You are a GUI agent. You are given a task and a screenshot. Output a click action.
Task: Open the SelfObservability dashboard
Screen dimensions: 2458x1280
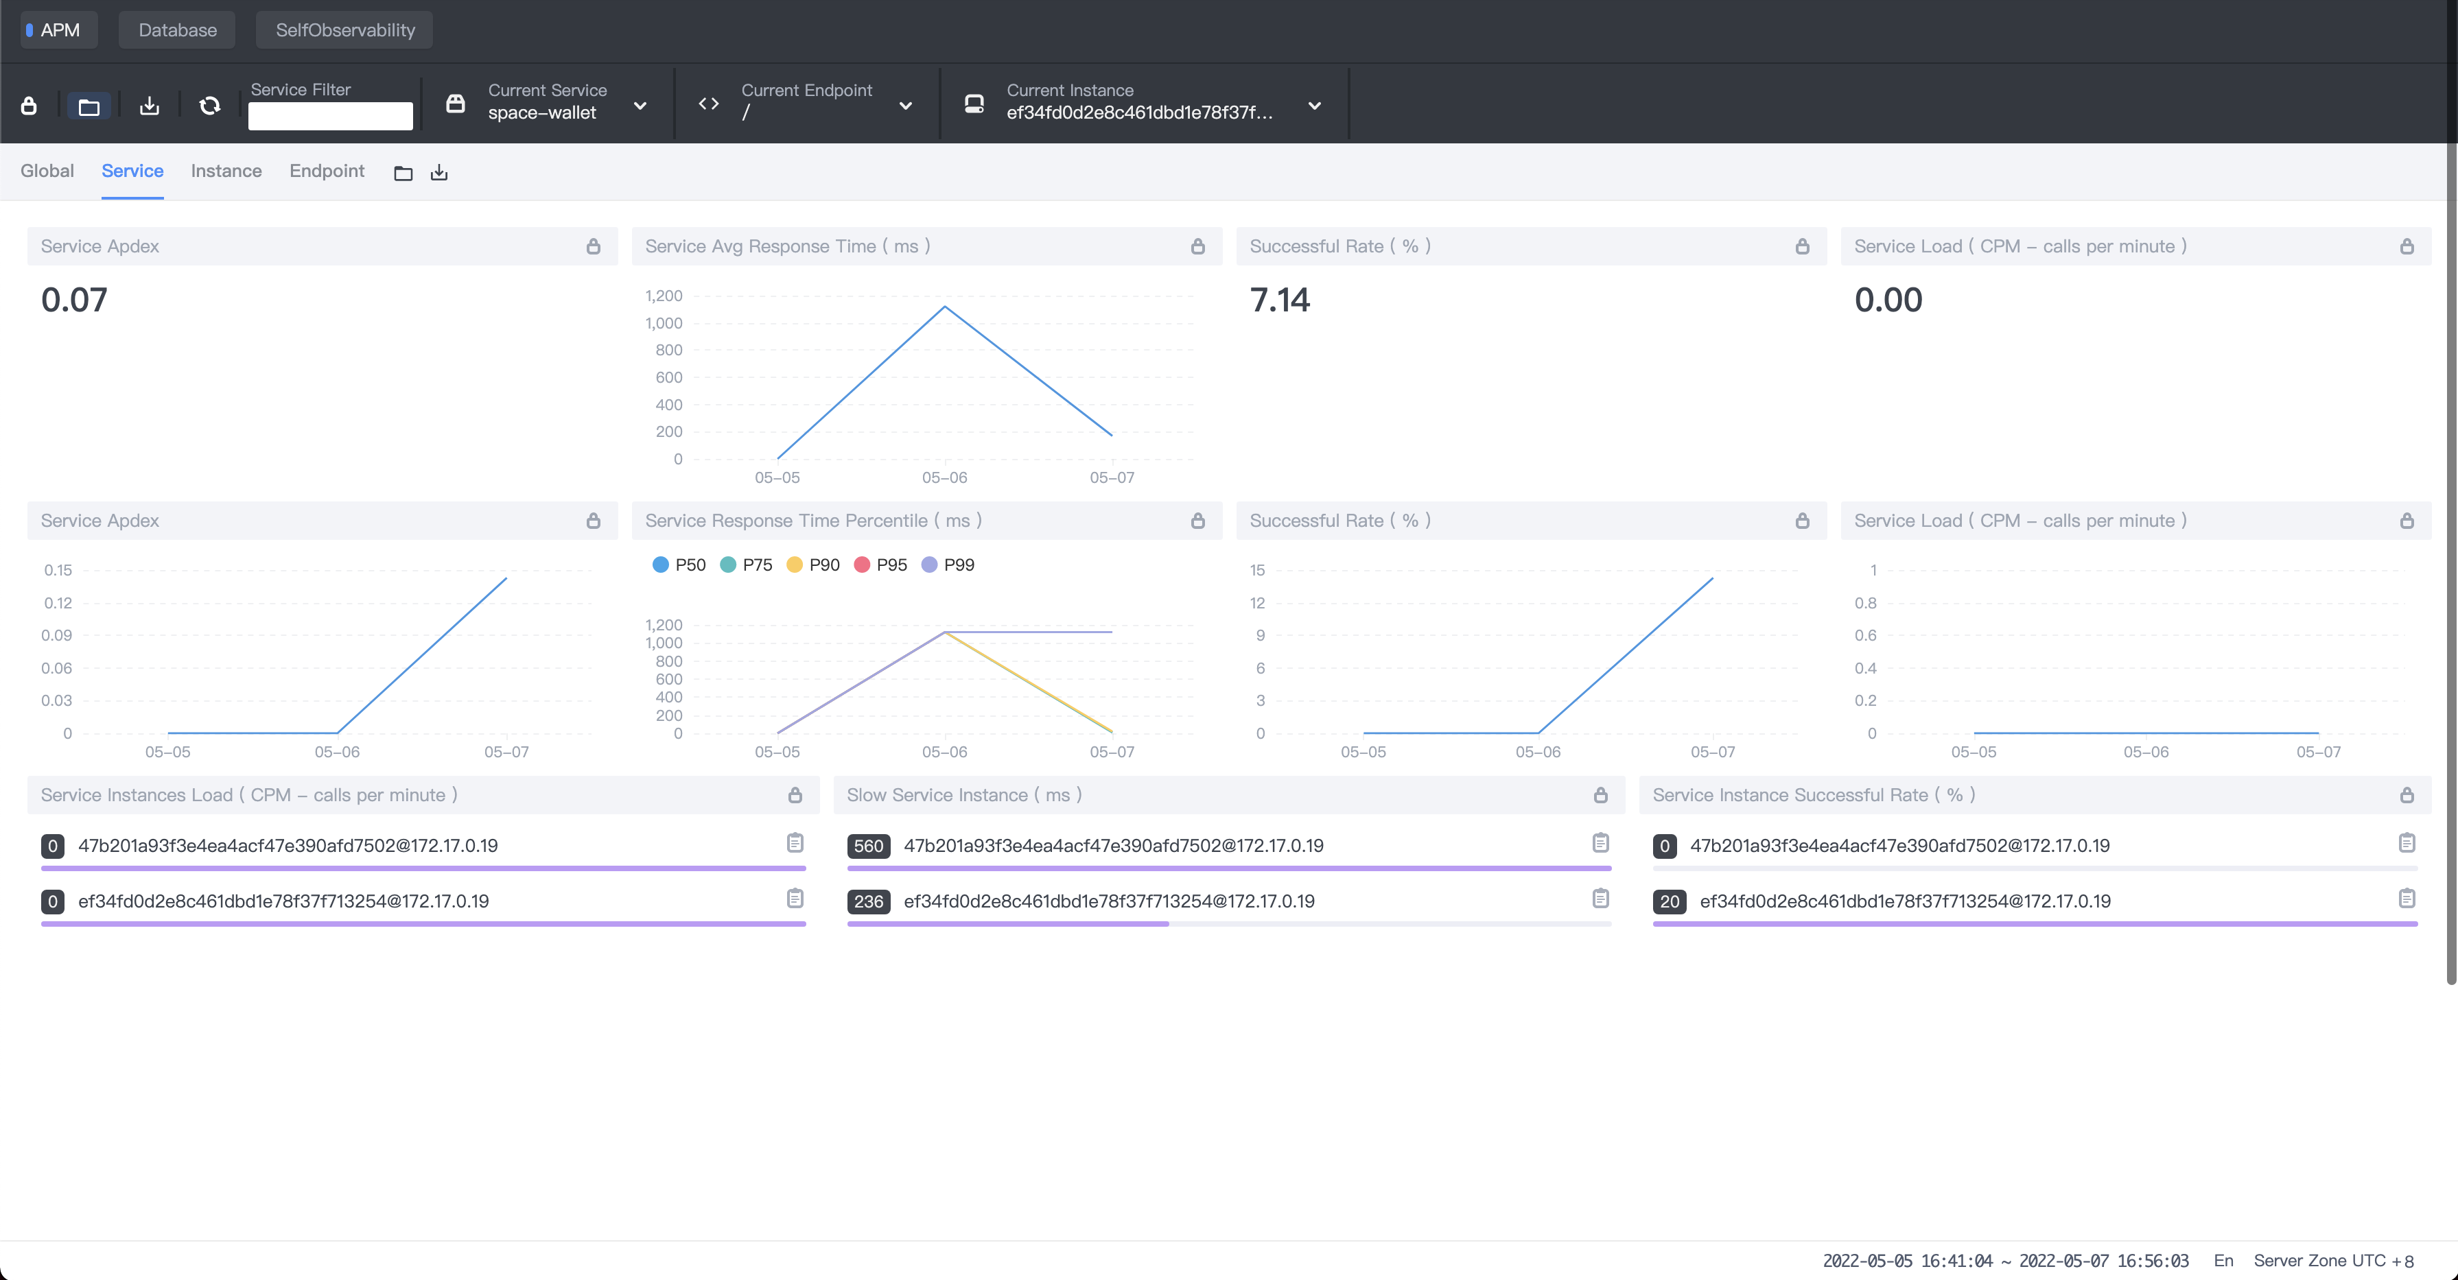344,29
